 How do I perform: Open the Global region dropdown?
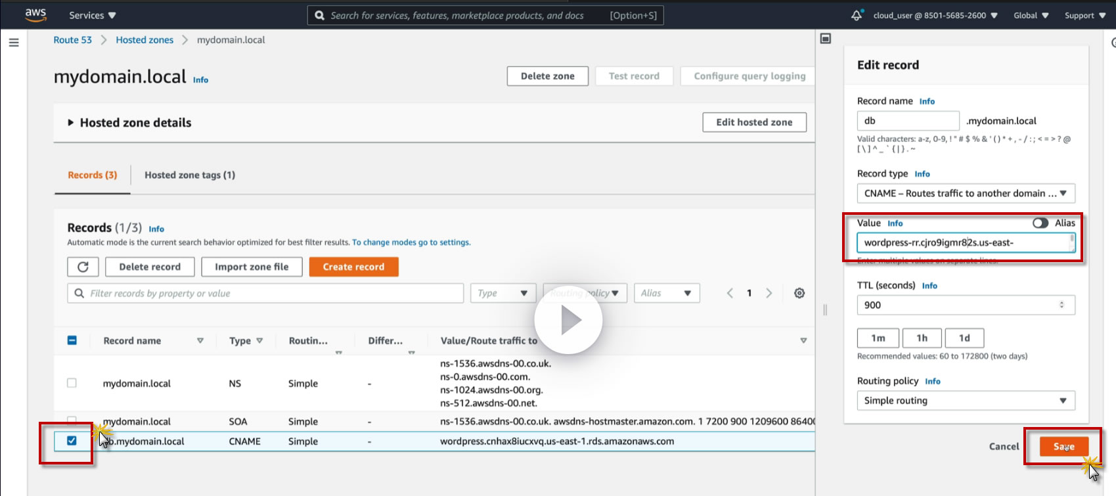click(1031, 15)
